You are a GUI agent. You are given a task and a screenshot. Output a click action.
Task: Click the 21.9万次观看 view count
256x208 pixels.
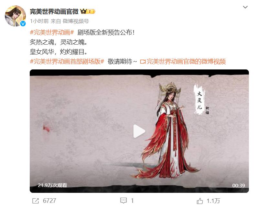pyautogui.click(x=52, y=185)
